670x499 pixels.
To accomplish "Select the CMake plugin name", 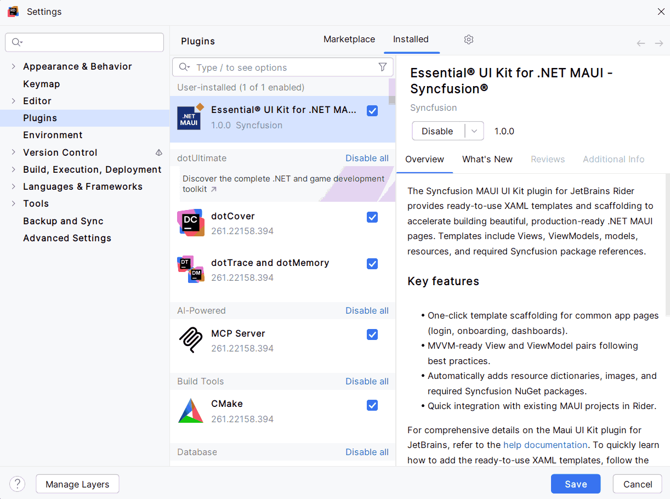I will 227,404.
